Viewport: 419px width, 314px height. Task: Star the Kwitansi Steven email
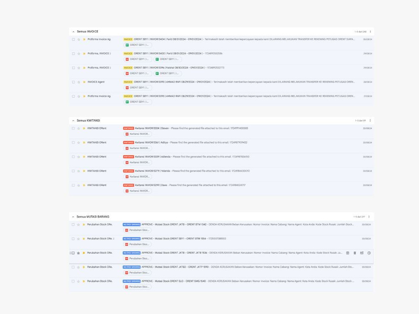point(79,129)
